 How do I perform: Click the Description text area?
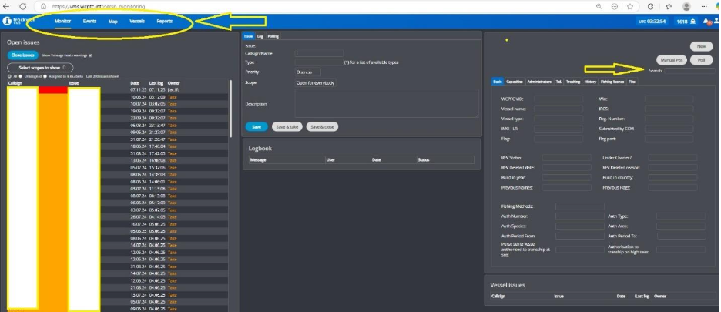386,103
